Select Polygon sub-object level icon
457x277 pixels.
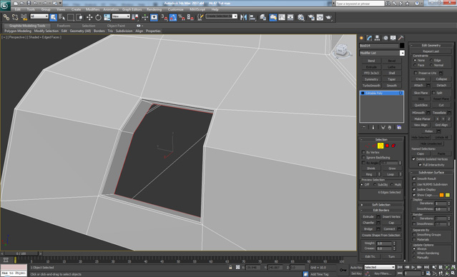click(387, 146)
